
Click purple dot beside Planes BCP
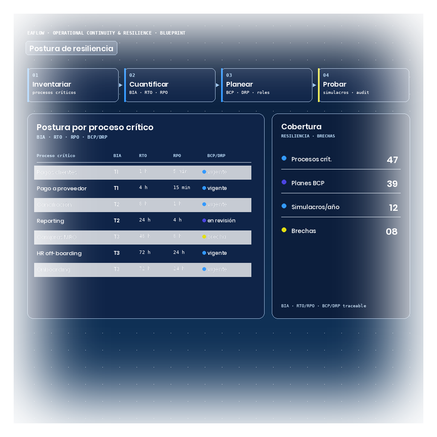(284, 182)
